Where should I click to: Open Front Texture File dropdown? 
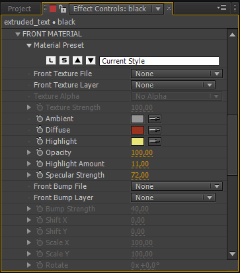click(177, 74)
